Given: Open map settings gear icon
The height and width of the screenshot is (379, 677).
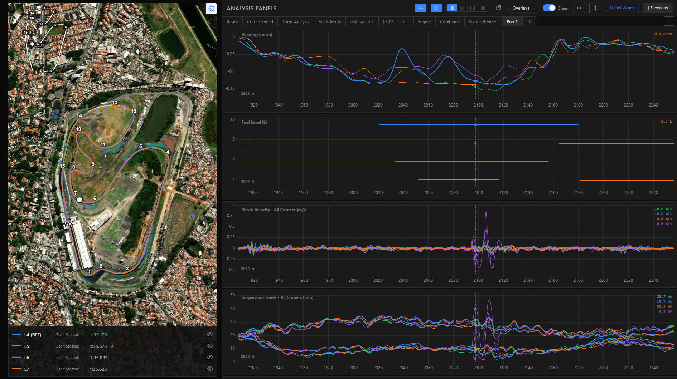Looking at the screenshot, I should [211, 9].
